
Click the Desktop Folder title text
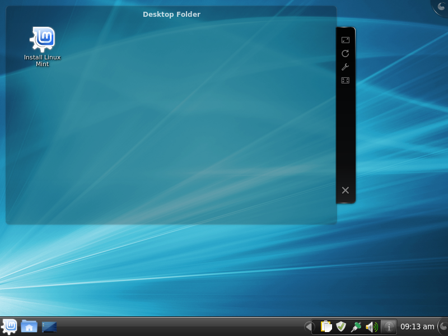tap(171, 14)
